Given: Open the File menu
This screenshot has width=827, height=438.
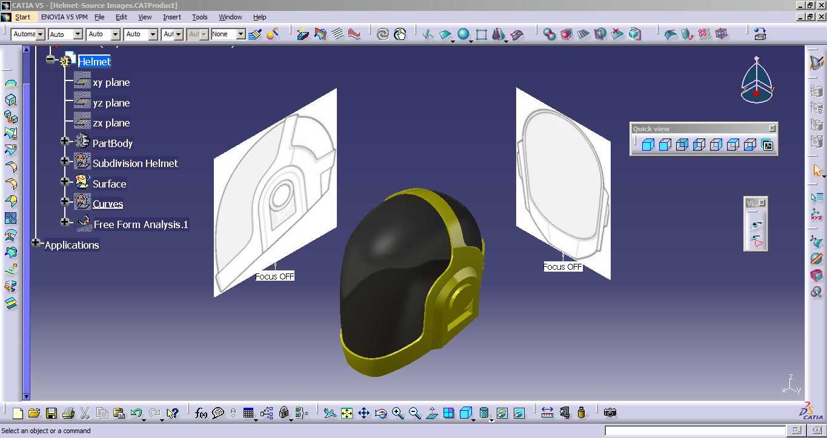Looking at the screenshot, I should click(x=99, y=17).
